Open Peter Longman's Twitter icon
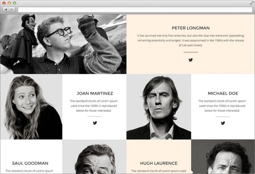 click(x=190, y=60)
